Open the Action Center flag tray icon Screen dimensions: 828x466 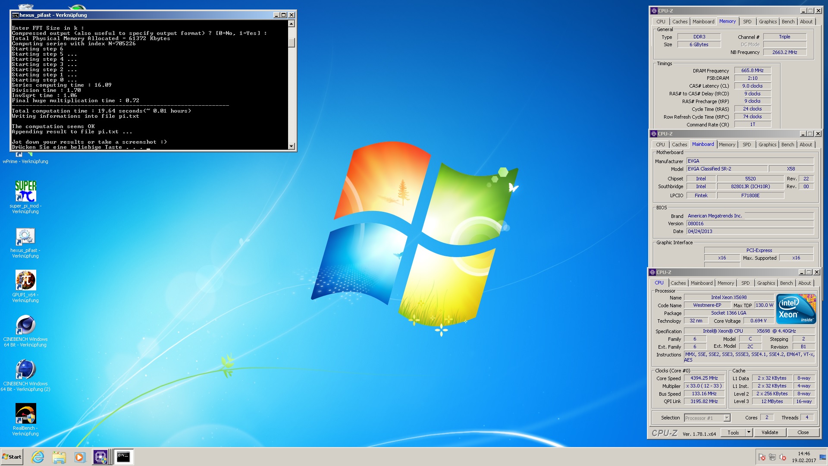(762, 457)
